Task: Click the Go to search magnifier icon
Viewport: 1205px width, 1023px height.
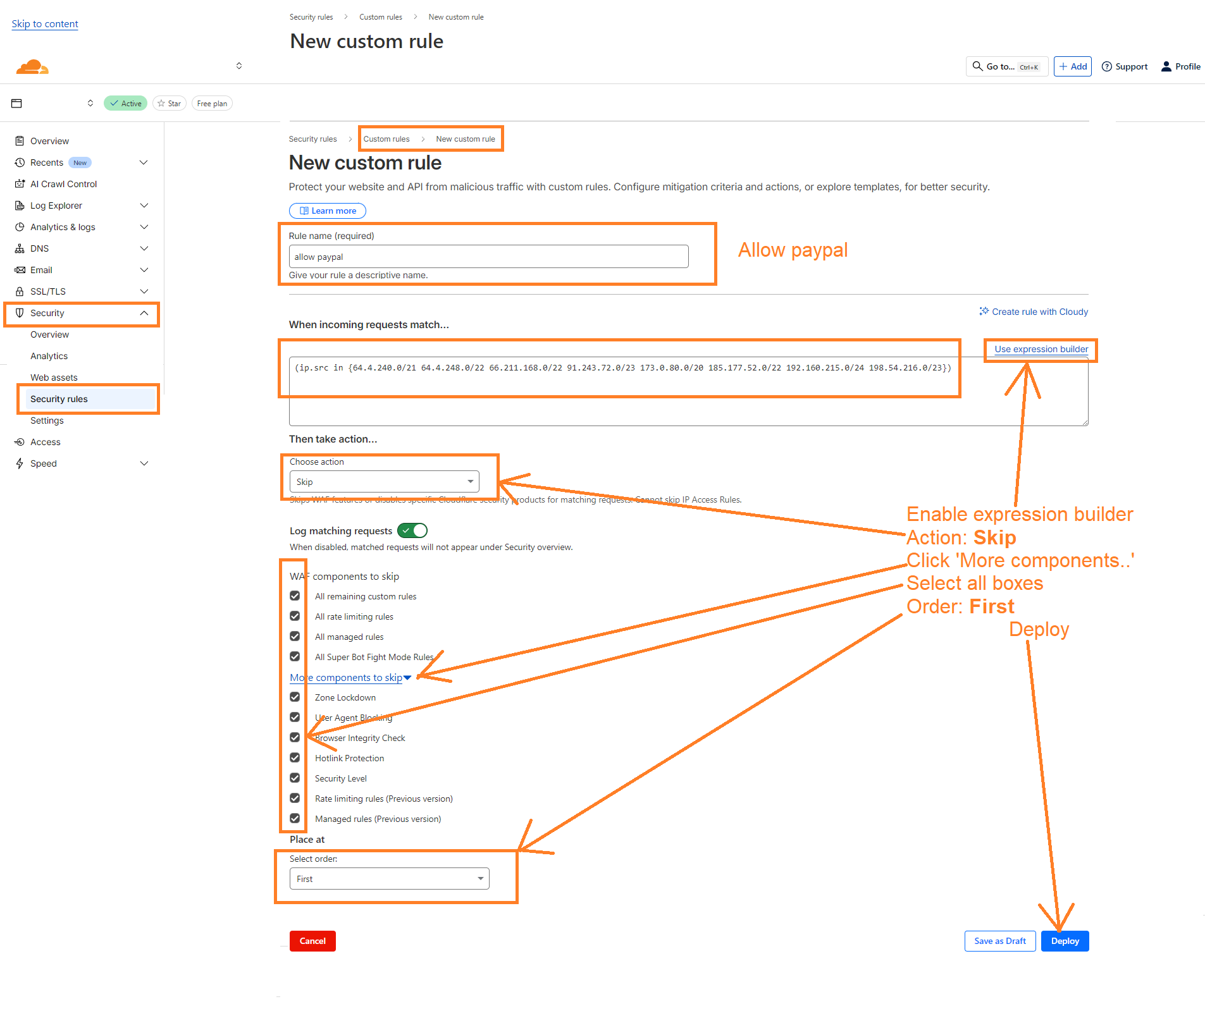Action: [977, 66]
